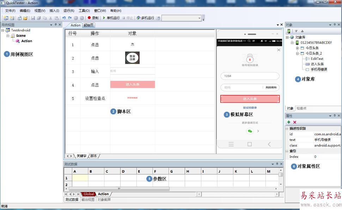Click the up triangle in 对象 toolbar
Image resolution: width=342 pixels, height=210 pixels.
click(302, 31)
